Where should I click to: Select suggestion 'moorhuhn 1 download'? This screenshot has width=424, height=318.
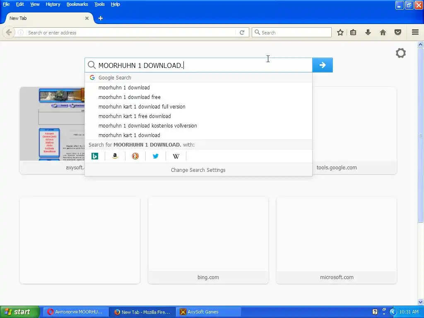point(198,88)
